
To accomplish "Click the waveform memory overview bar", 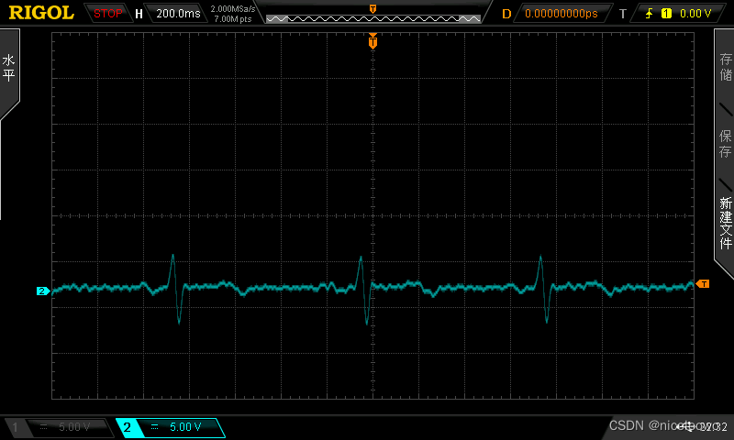I will point(373,18).
